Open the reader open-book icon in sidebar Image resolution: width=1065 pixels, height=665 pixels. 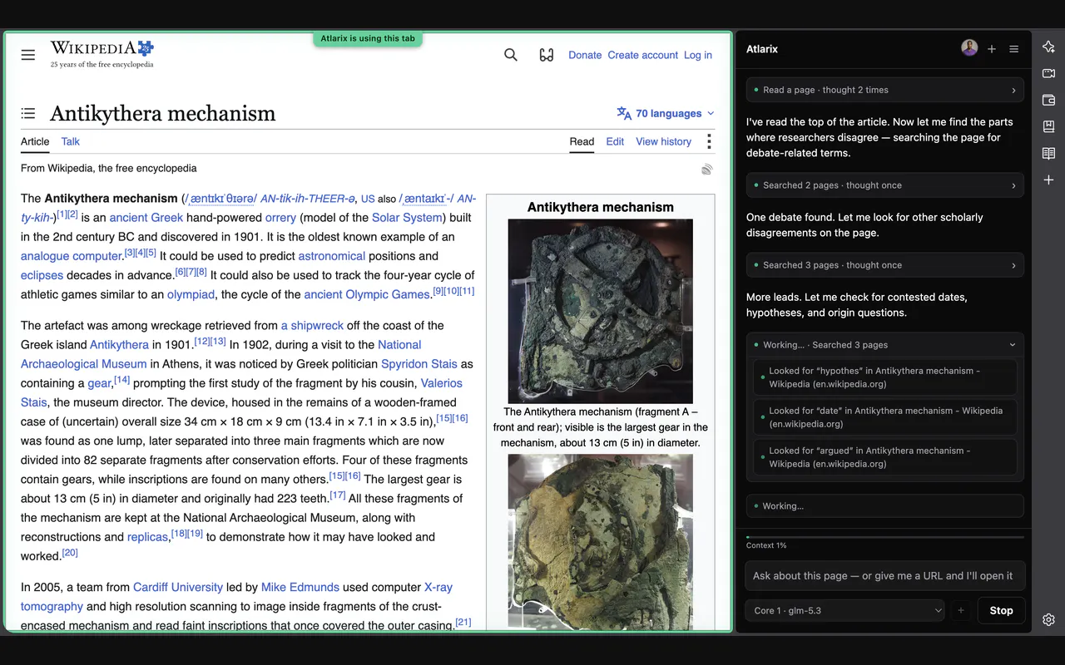tap(1048, 153)
